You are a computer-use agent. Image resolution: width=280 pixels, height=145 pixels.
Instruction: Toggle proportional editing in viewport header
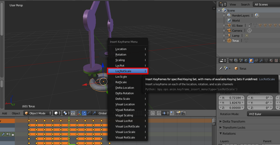point(153,113)
